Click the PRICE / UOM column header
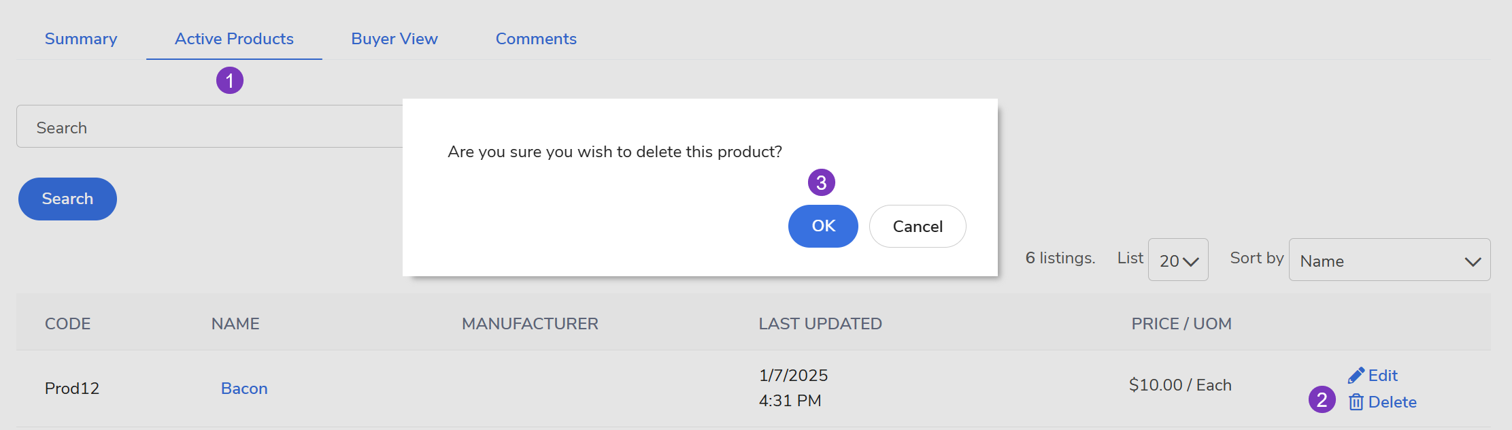Image resolution: width=1512 pixels, height=430 pixels. point(1181,324)
